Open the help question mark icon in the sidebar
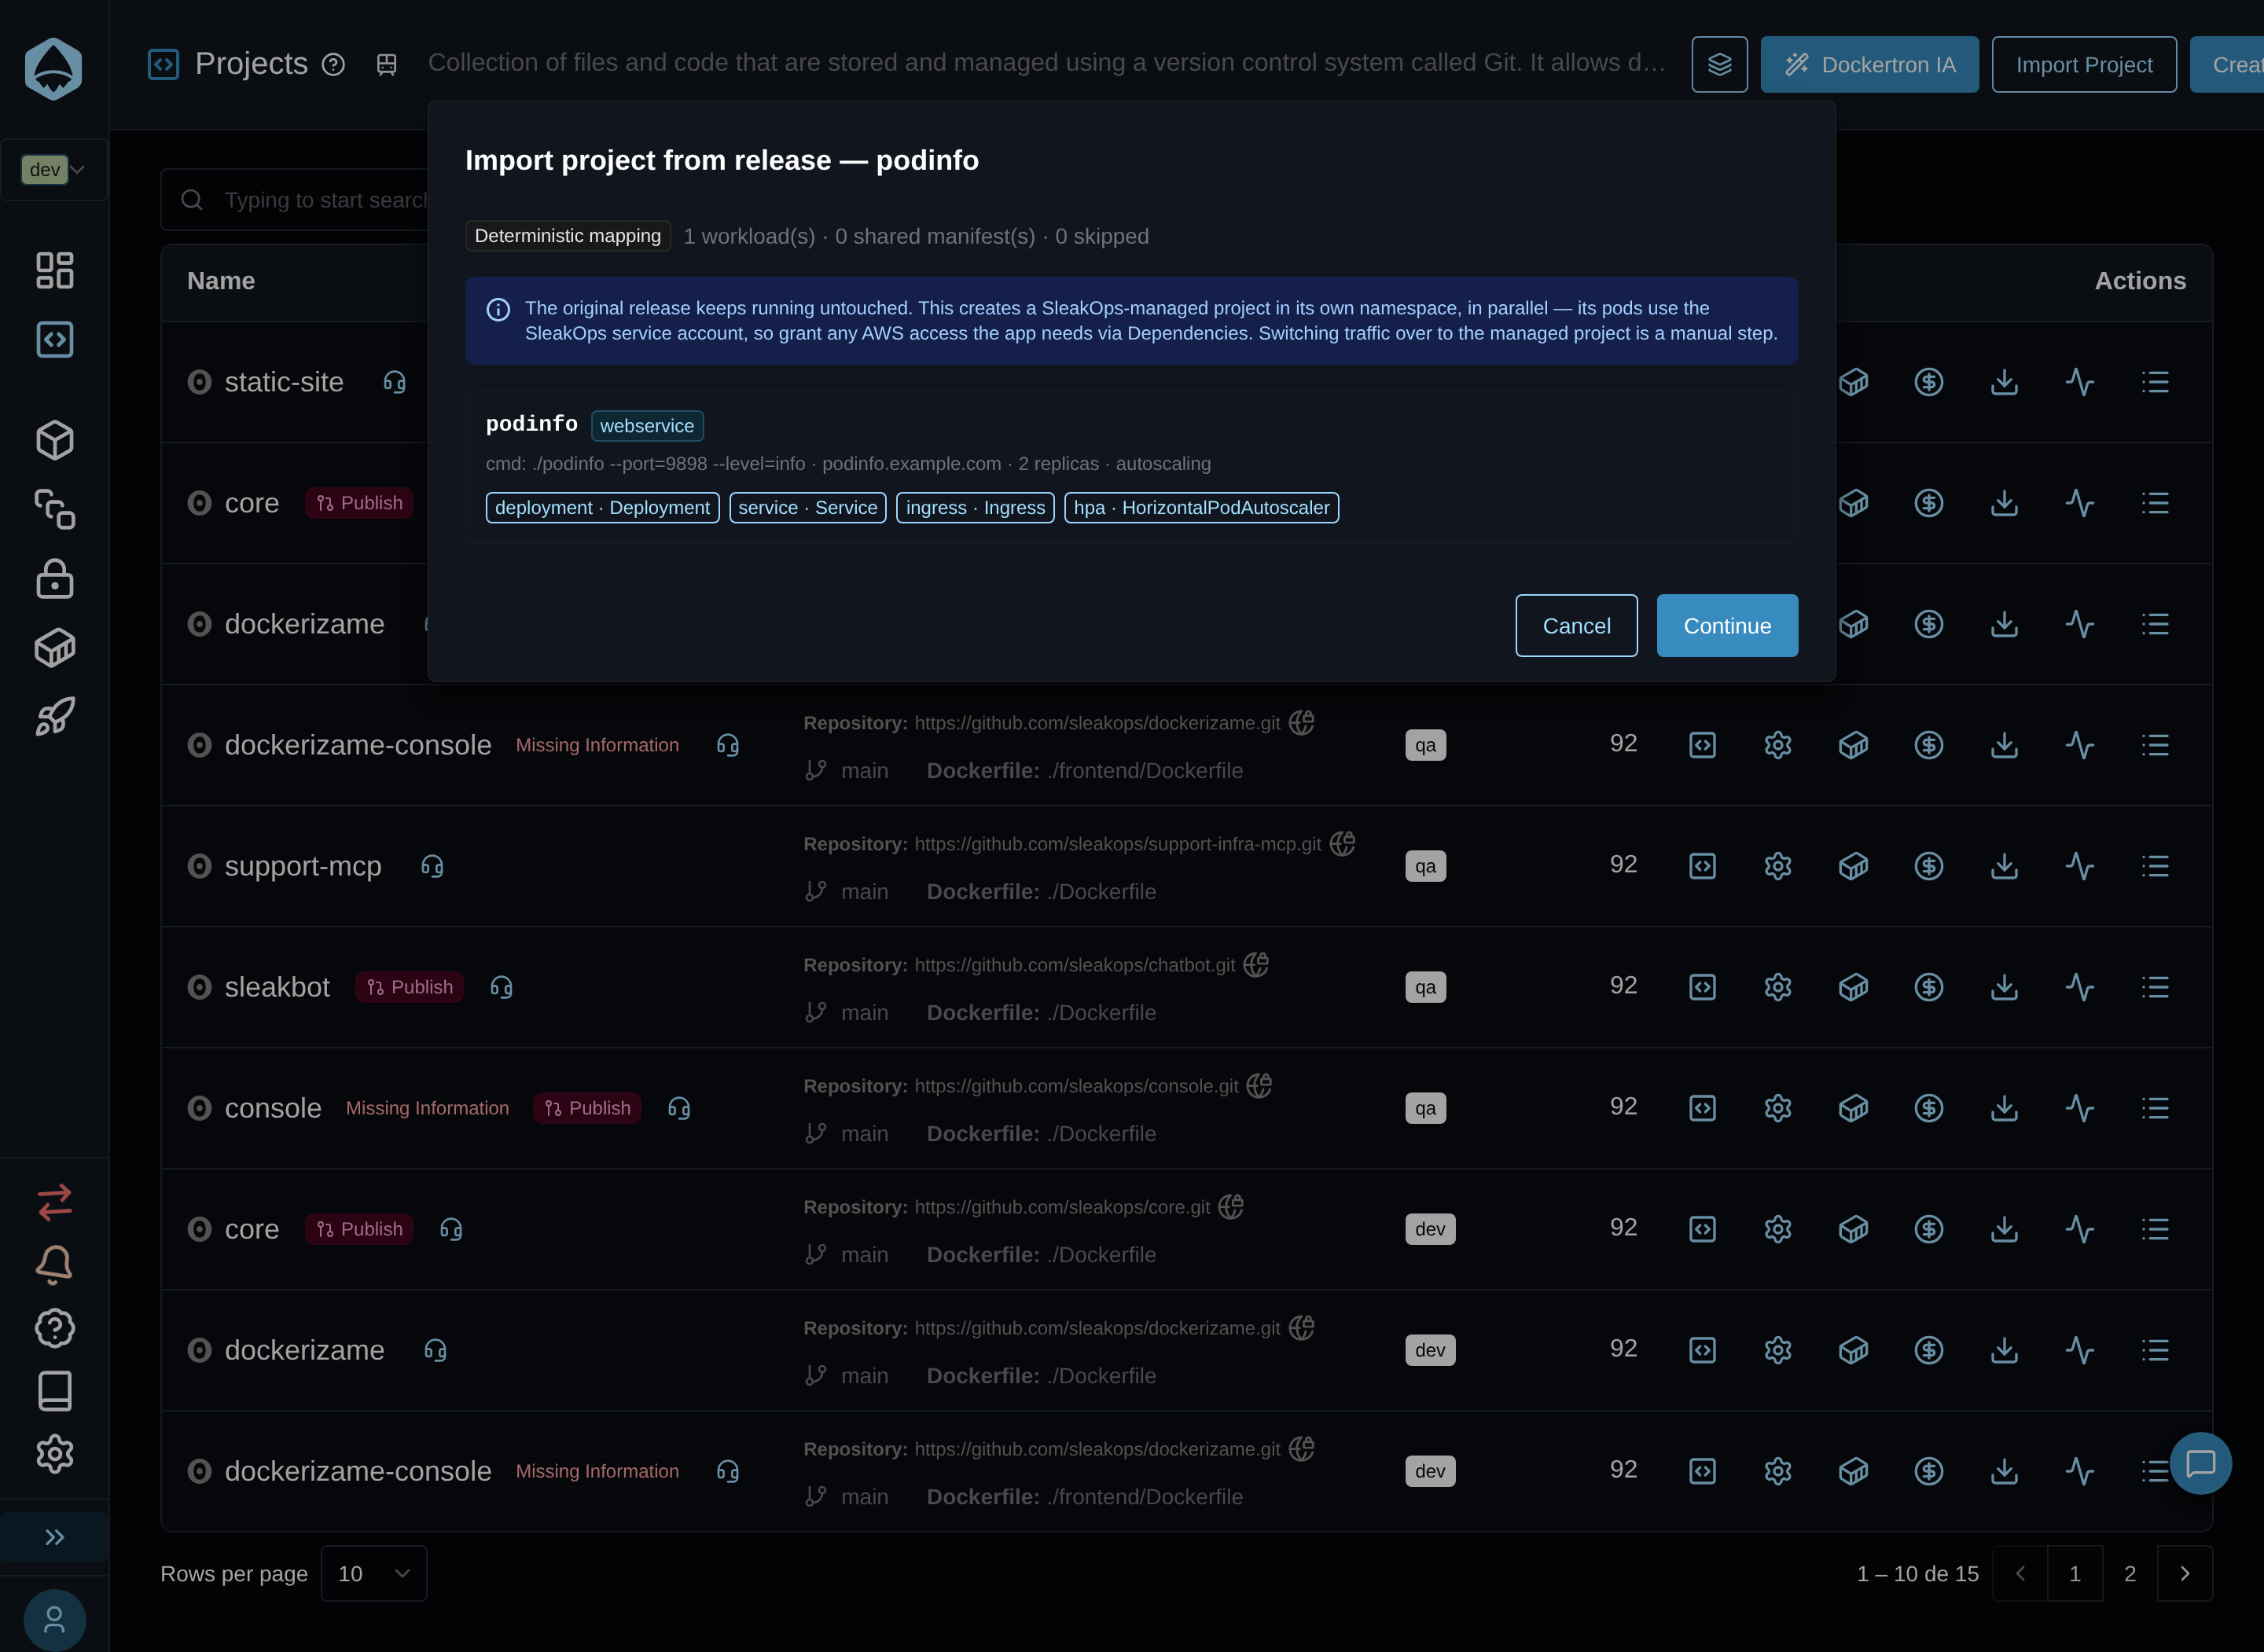This screenshot has width=2264, height=1652. point(54,1328)
